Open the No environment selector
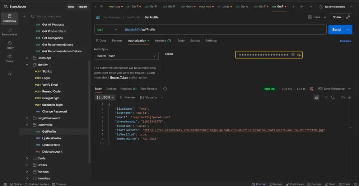The height and width of the screenshot is (186, 359). 336,6
